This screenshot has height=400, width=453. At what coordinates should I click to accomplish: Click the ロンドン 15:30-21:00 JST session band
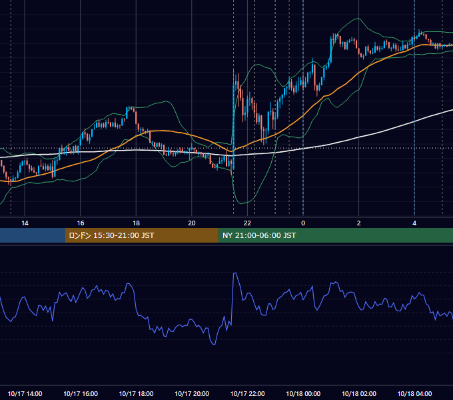click(141, 235)
